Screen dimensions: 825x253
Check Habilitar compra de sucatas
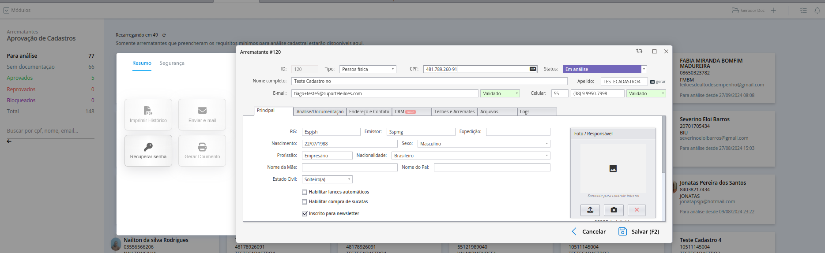coord(304,202)
